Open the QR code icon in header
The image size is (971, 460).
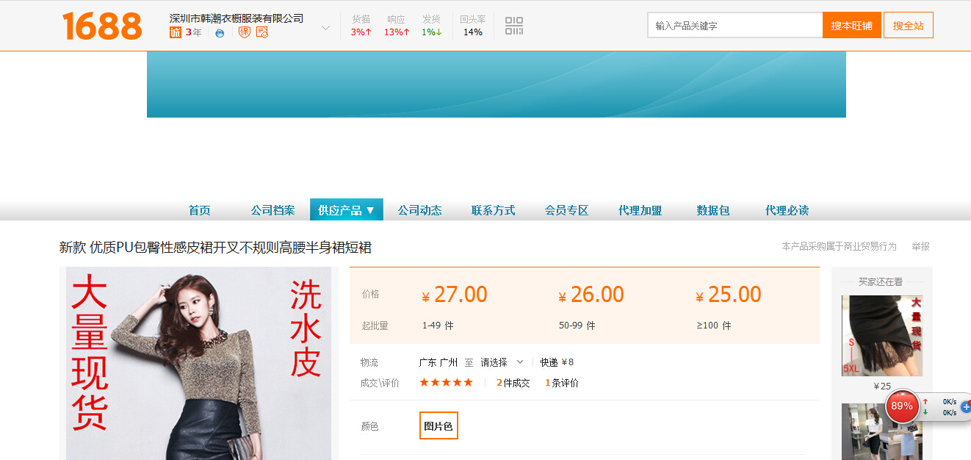point(514,26)
